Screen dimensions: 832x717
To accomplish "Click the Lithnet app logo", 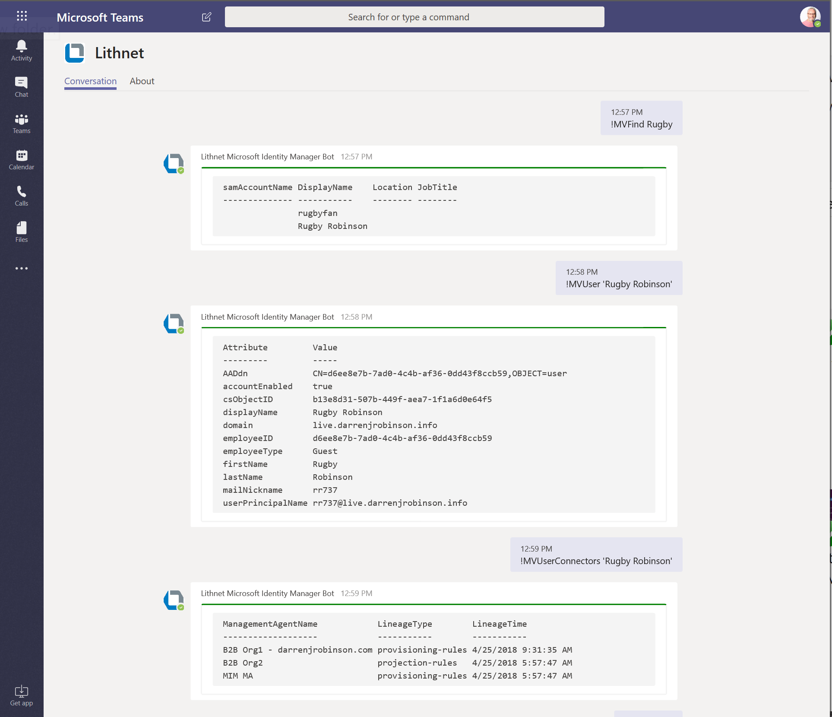I will [75, 53].
